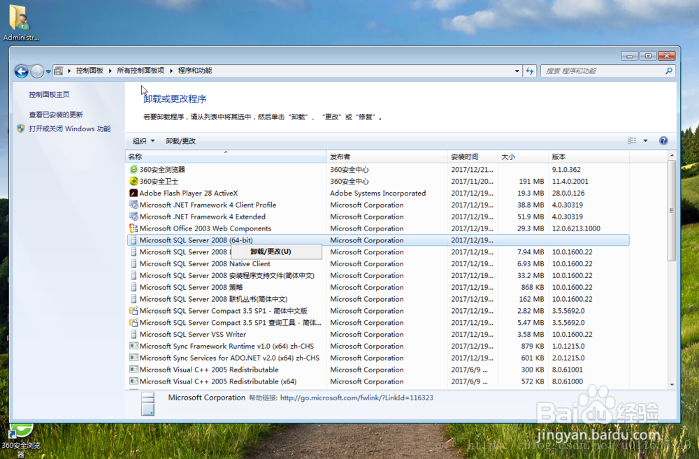Click SQL Server Compact 3.5 SP1 简体中文版 icon
Screen dimensions: 699x459
click(x=134, y=311)
